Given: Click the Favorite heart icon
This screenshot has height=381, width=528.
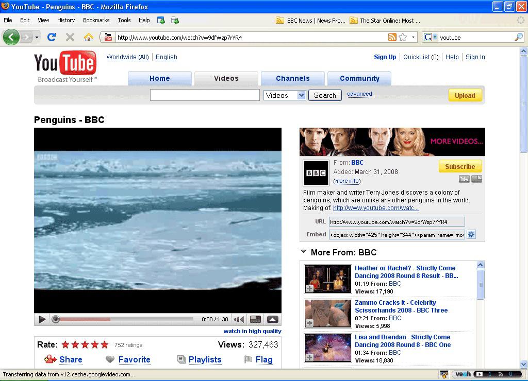Looking at the screenshot, I should tap(110, 359).
